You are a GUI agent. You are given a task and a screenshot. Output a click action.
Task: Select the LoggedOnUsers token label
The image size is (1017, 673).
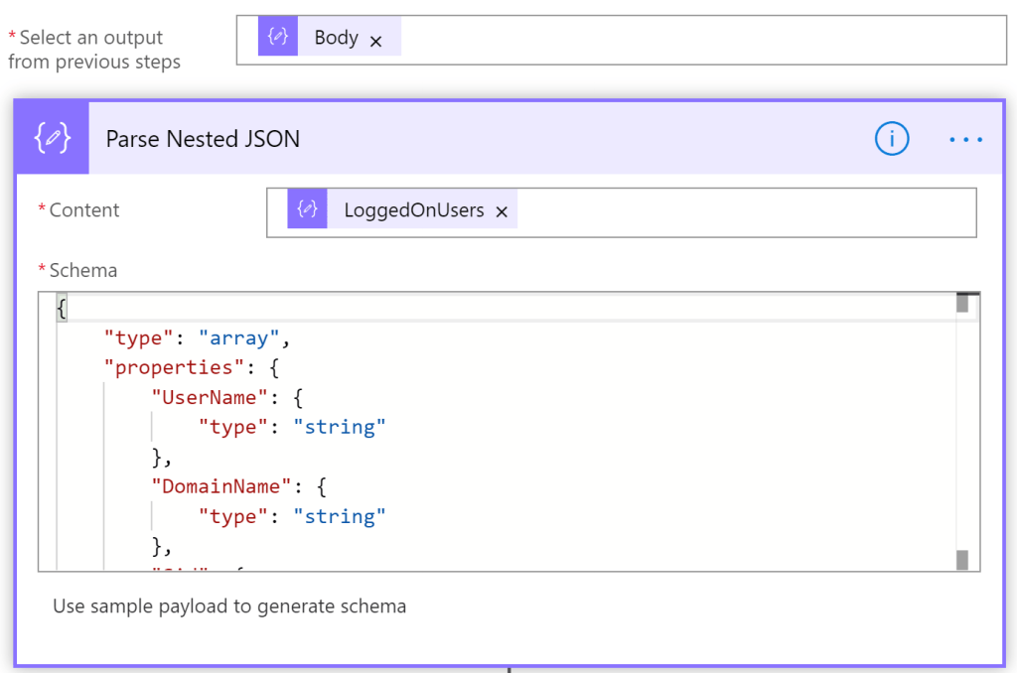coord(413,210)
